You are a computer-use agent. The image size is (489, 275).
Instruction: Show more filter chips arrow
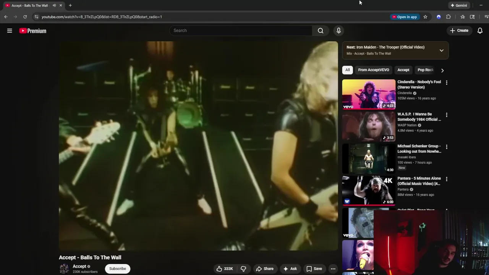(x=442, y=70)
